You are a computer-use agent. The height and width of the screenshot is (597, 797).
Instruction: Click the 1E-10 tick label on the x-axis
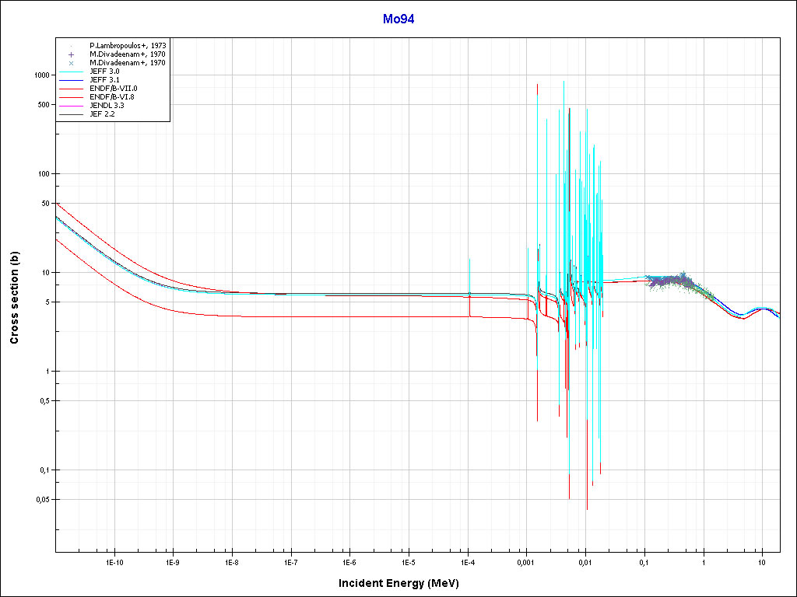click(114, 561)
